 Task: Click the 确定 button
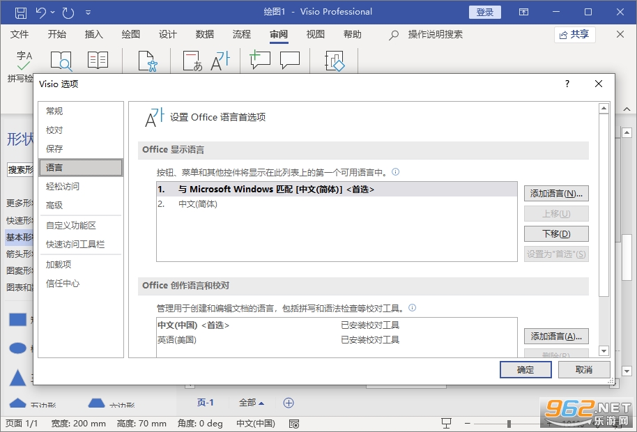pos(525,370)
